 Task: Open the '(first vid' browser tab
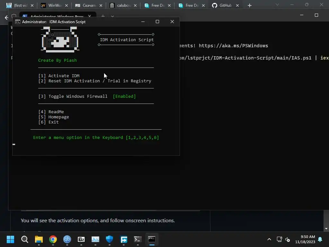pos(17,5)
